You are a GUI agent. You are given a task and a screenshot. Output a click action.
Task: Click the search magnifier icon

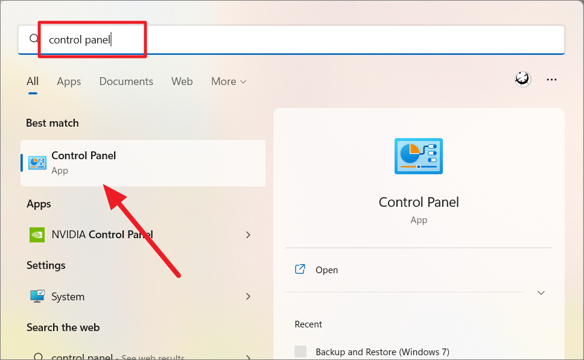34,39
